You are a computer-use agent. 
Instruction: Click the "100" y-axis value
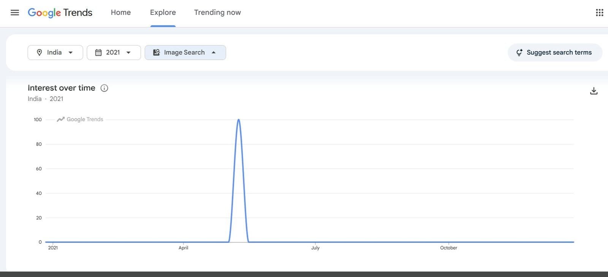pyautogui.click(x=38, y=120)
